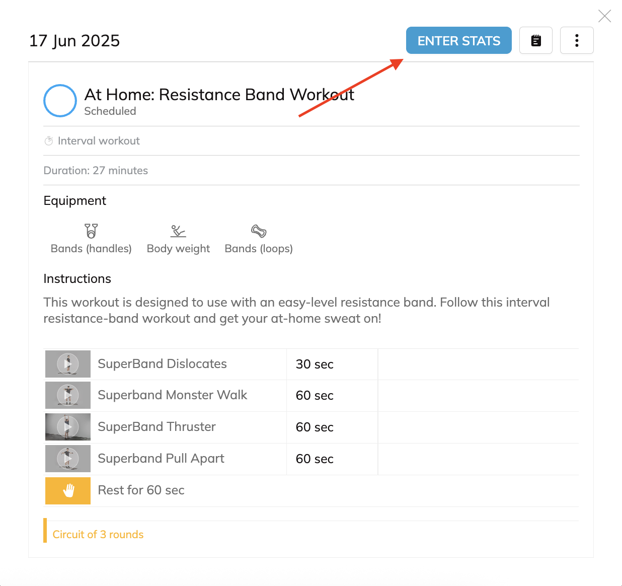622x586 pixels.
Task: Click the interval workout stopwatch icon
Action: [x=49, y=141]
